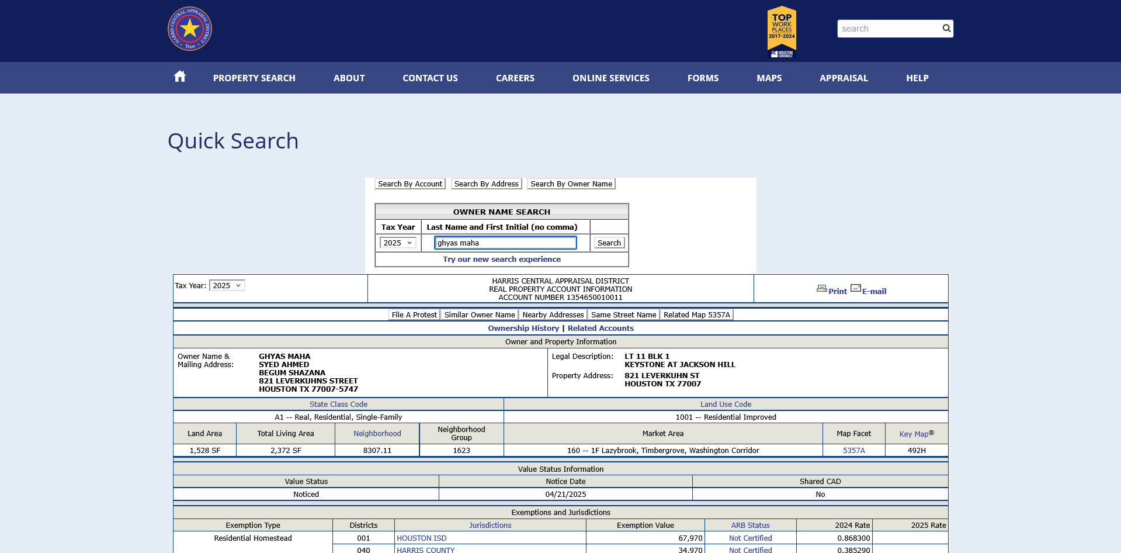This screenshot has width=1121, height=553.
Task: Open the Neighborhood column link
Action: tap(377, 434)
